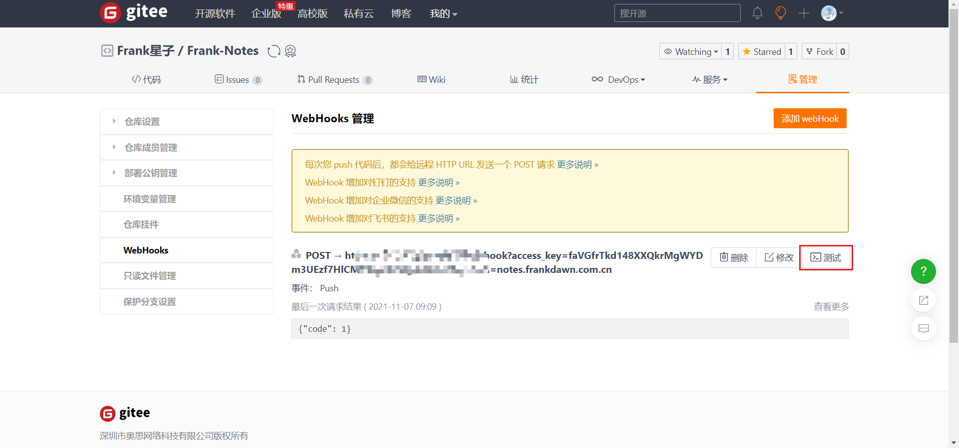Screen dimensions: 959x448
Task: Click 企业版 in top navigation
Action: click(x=266, y=13)
